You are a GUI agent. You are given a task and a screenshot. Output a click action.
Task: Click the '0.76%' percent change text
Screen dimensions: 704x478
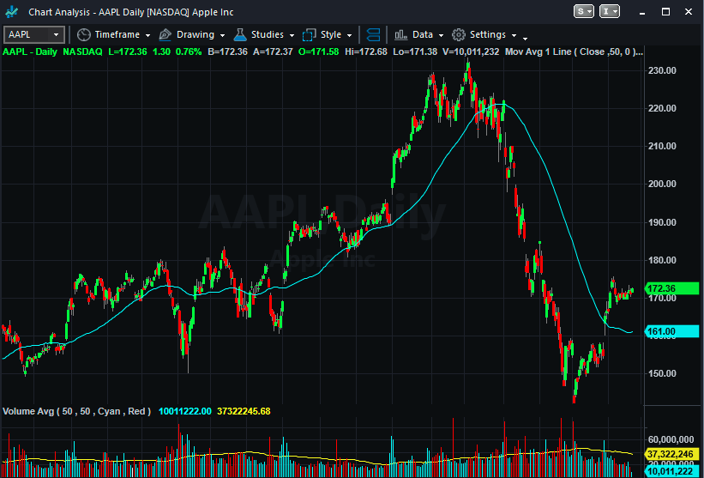(x=189, y=51)
